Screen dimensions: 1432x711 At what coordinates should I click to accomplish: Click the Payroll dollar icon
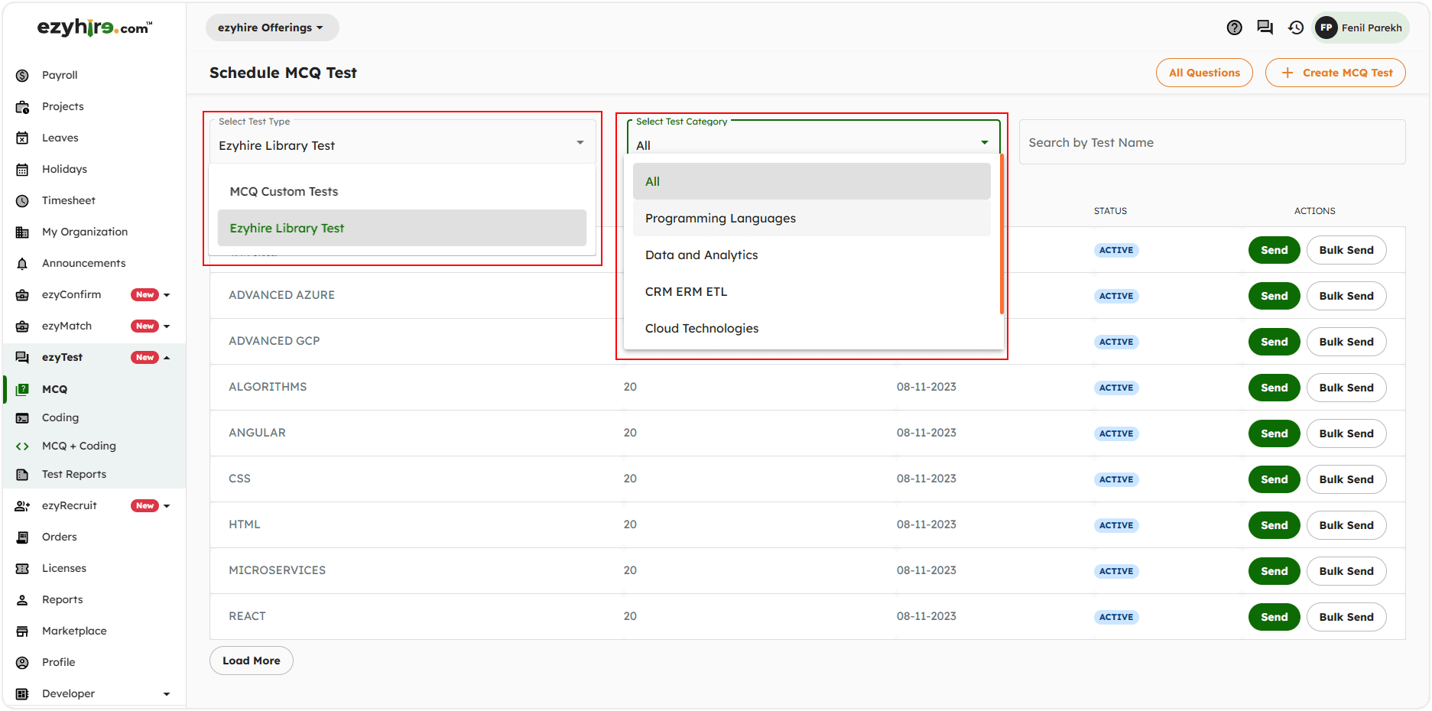coord(22,75)
